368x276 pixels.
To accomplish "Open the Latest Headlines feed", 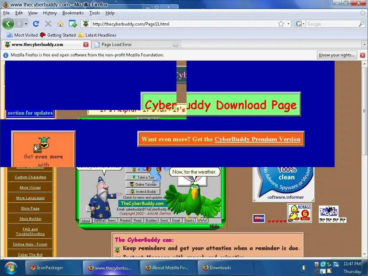I will [97, 35].
